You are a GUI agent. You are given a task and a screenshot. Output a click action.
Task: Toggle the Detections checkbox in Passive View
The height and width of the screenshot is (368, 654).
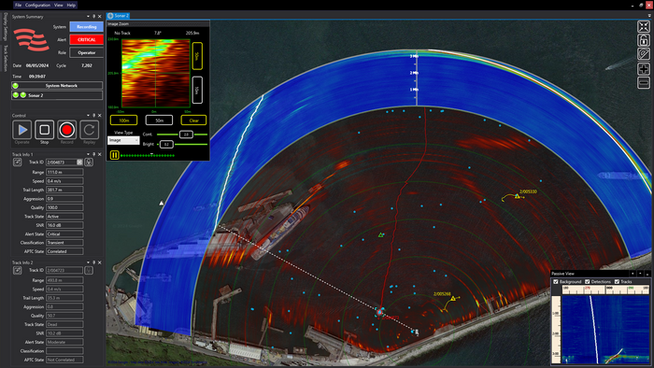(x=588, y=282)
